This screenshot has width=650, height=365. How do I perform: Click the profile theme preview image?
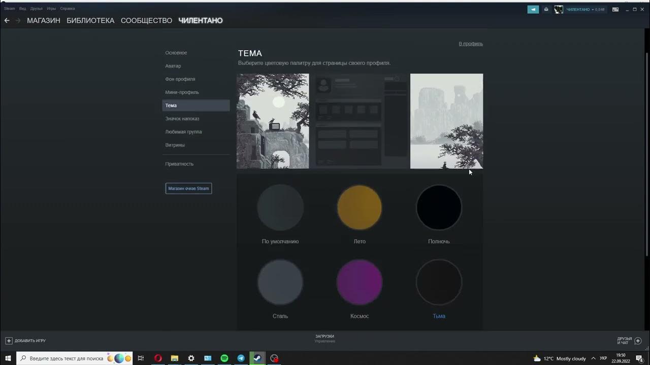pos(360,121)
